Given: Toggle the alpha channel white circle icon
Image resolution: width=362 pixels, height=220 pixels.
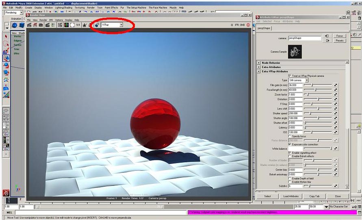Looking at the screenshot, I should click(72, 25).
